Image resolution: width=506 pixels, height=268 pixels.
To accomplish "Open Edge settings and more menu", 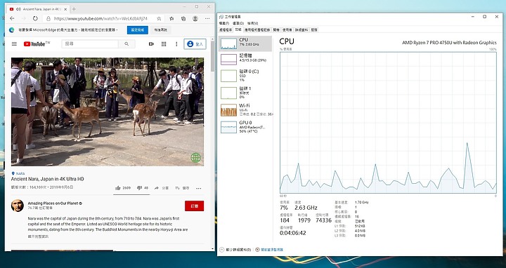I will [x=207, y=19].
